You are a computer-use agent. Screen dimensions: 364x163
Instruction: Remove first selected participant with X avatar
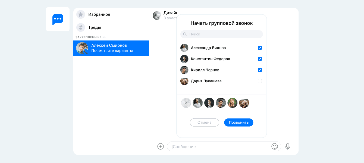[186, 103]
